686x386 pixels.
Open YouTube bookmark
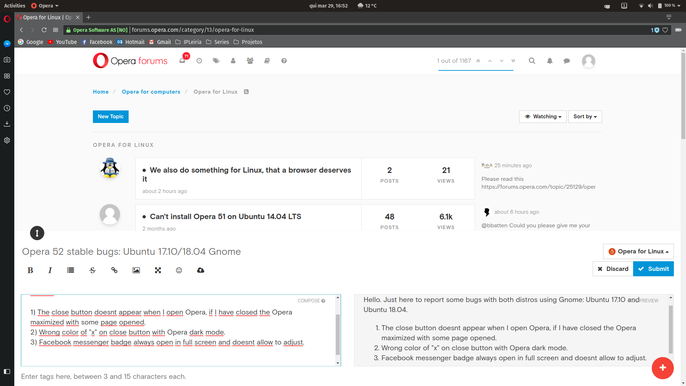pos(63,42)
